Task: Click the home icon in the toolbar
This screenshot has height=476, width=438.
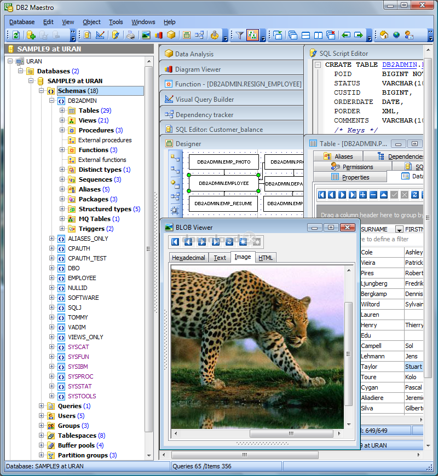Action: tap(384, 35)
